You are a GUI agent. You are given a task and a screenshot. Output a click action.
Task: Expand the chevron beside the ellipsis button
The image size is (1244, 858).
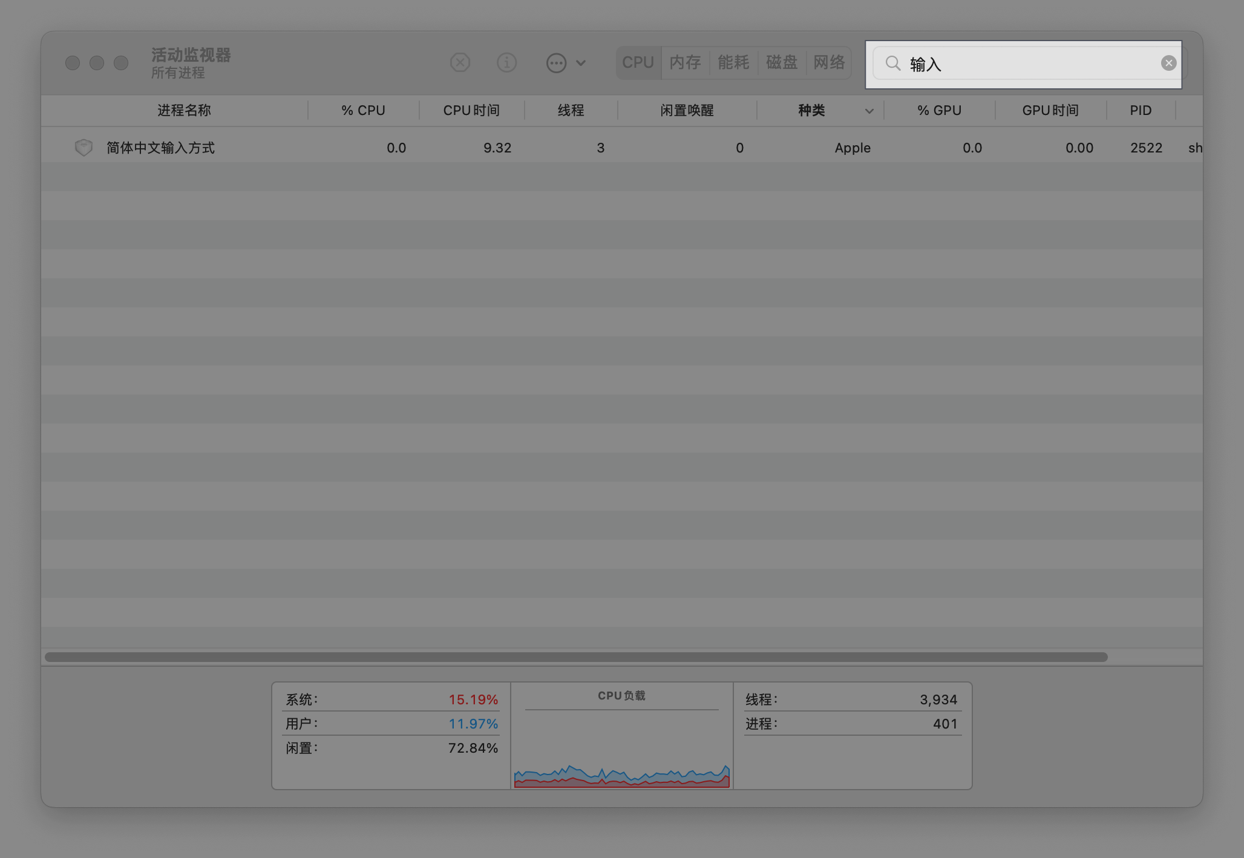pos(581,62)
